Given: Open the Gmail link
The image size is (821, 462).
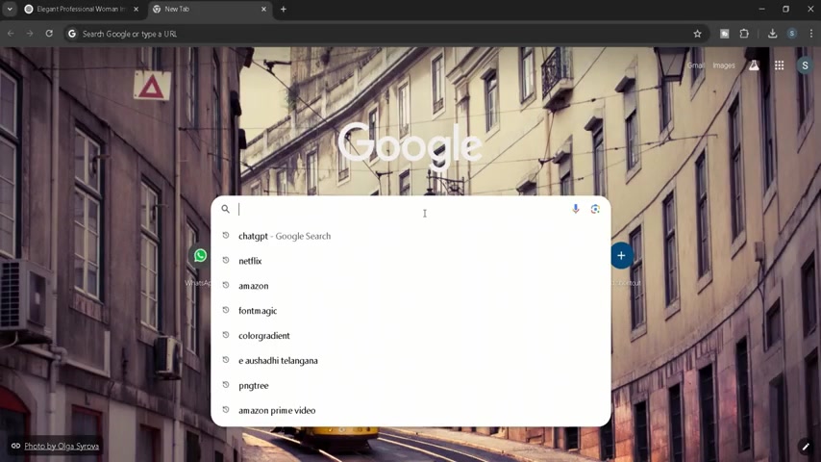Looking at the screenshot, I should click(695, 65).
